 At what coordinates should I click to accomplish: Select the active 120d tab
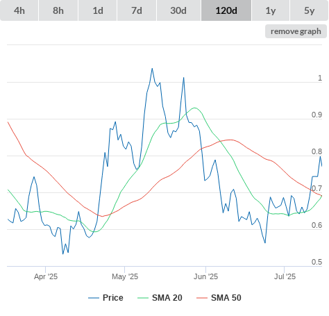click(x=226, y=10)
